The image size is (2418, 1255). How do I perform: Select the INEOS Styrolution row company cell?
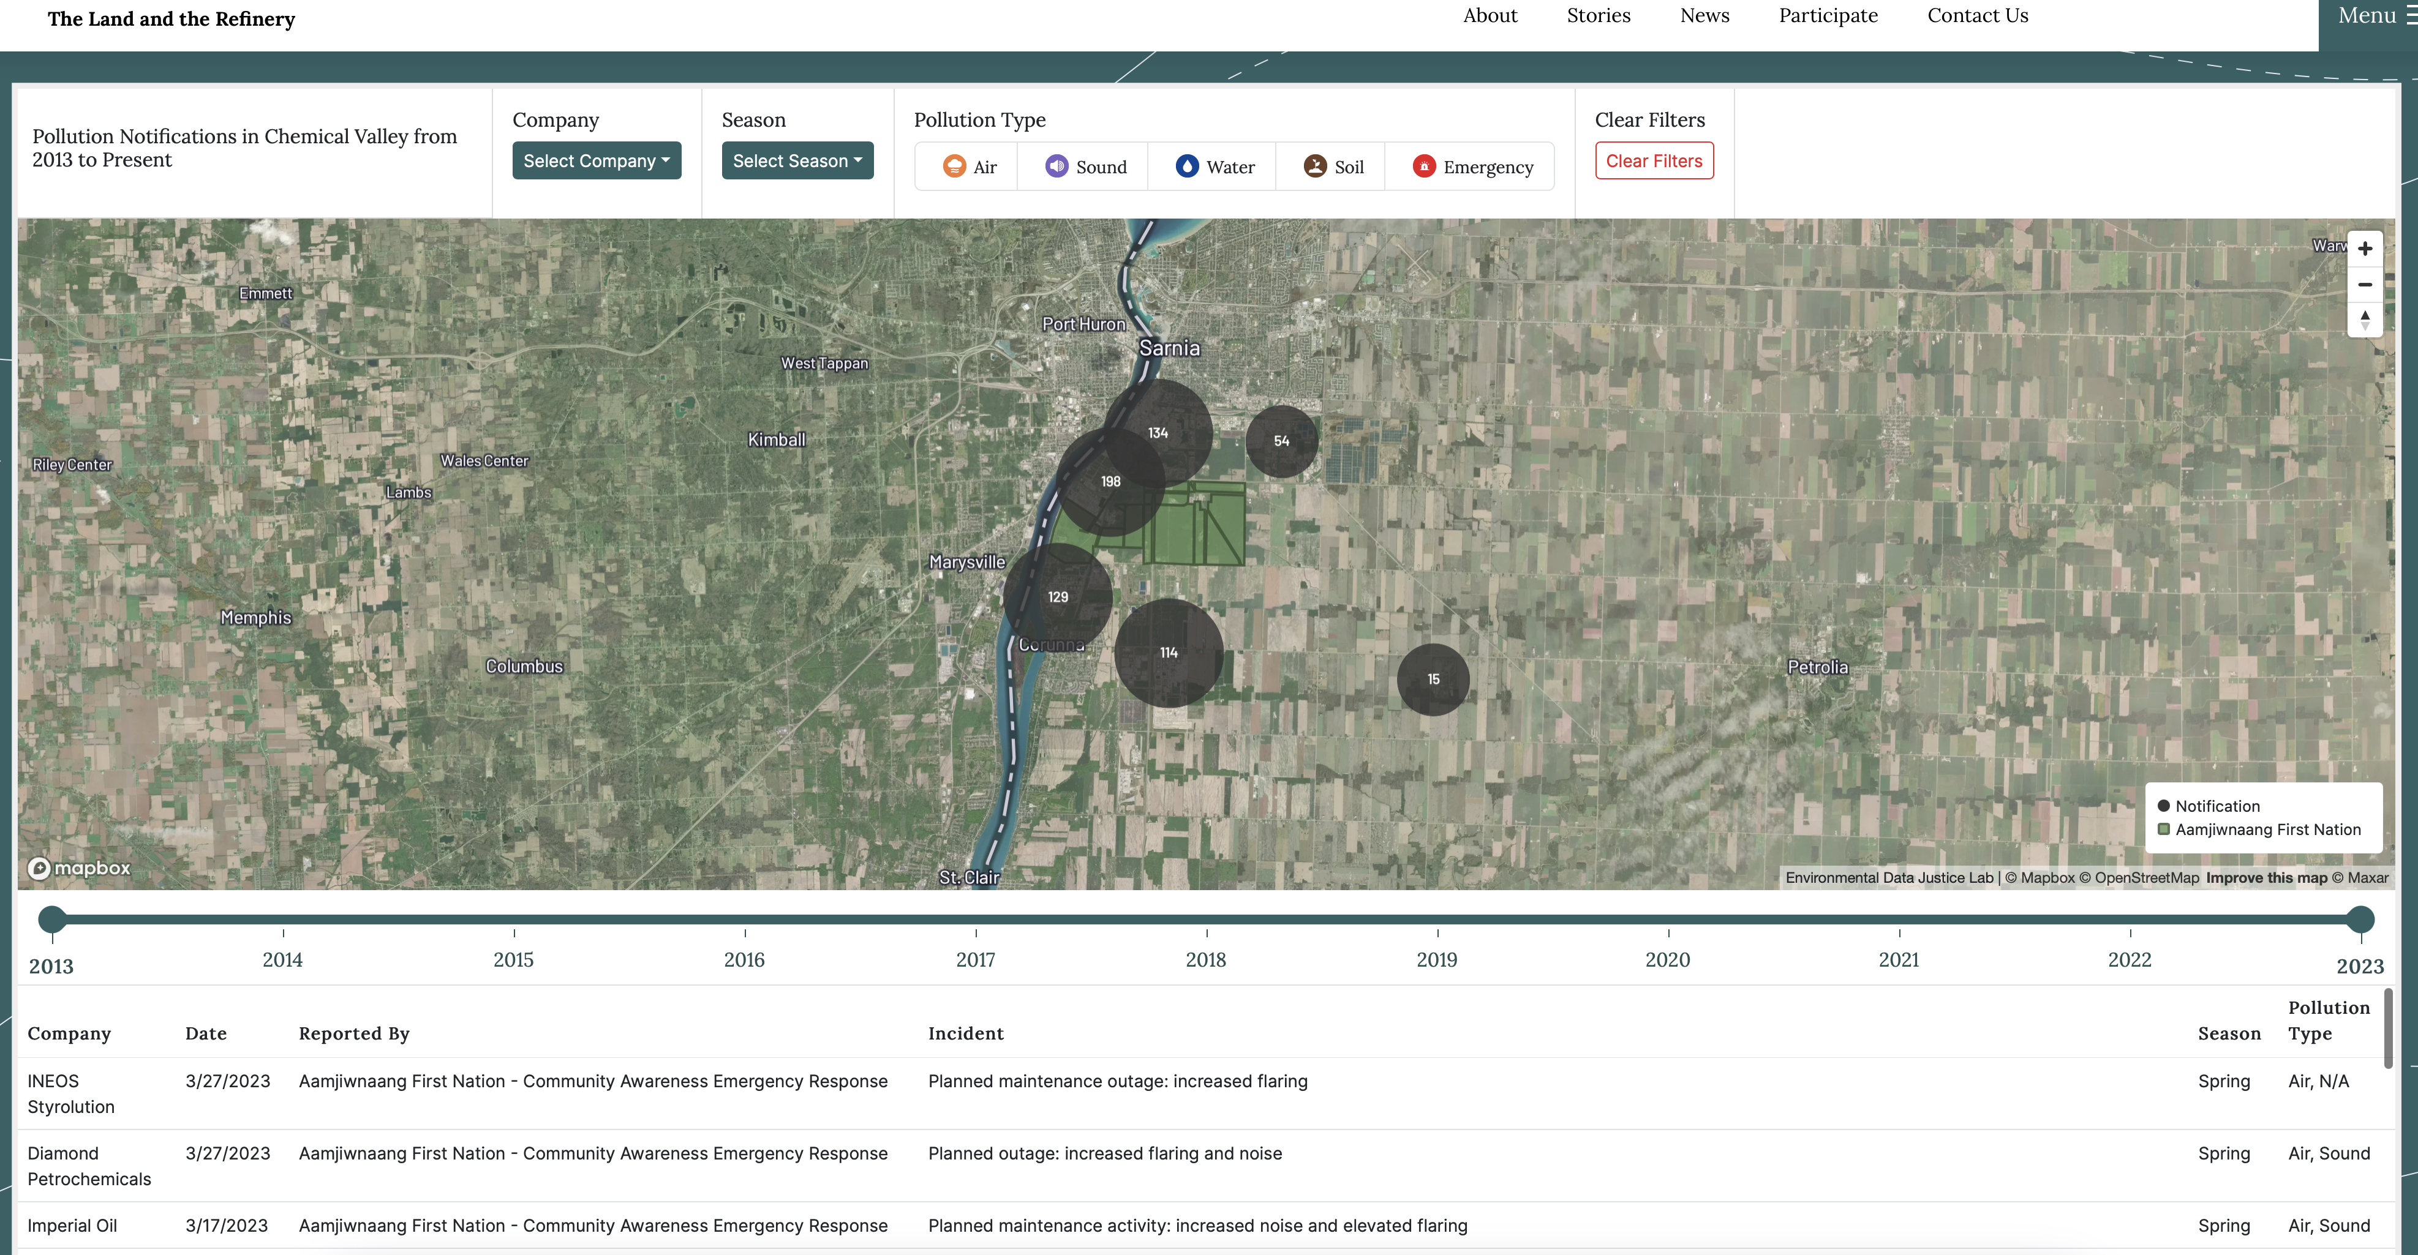(71, 1093)
